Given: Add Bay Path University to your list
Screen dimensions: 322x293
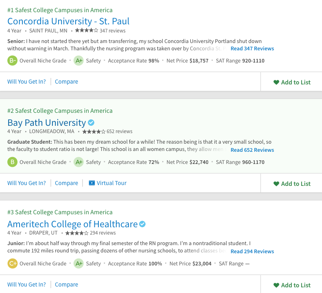Looking at the screenshot, I should (292, 184).
